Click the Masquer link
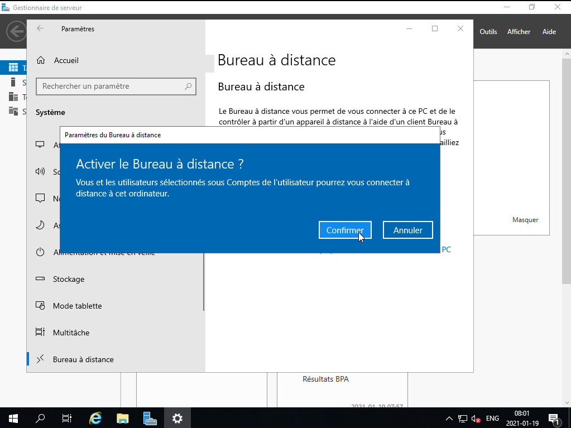This screenshot has width=571, height=428. [x=525, y=220]
